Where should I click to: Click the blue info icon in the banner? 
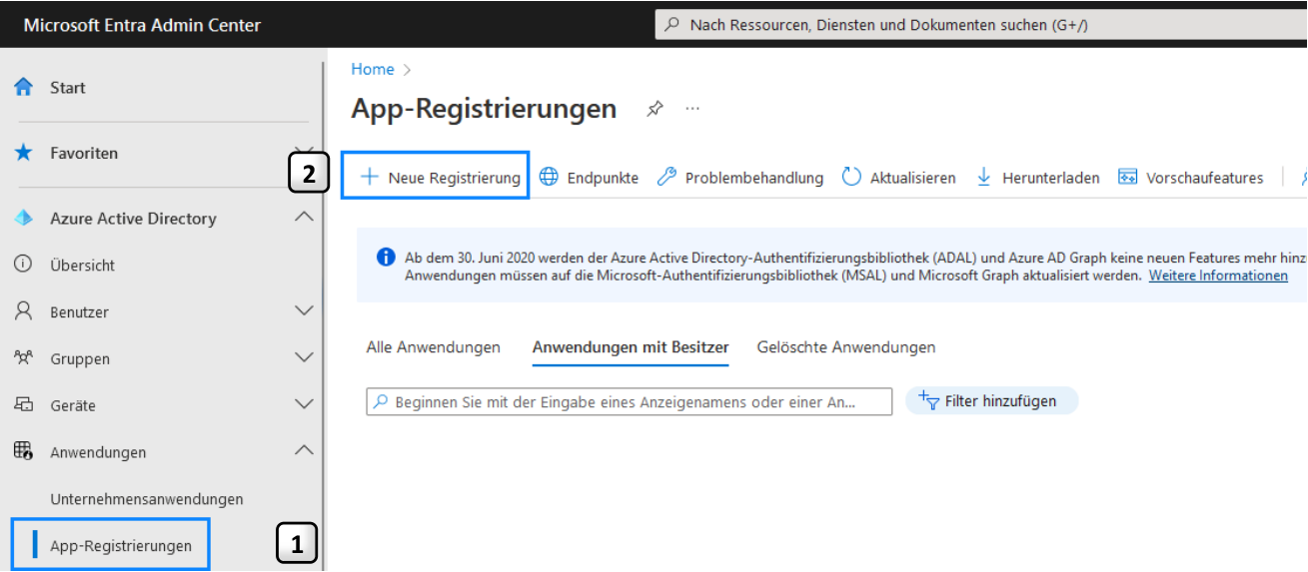point(386,257)
